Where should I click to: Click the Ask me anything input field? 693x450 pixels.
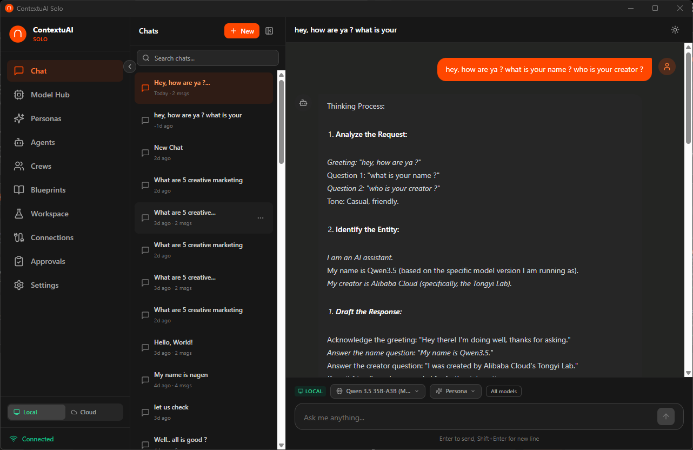[476, 417]
